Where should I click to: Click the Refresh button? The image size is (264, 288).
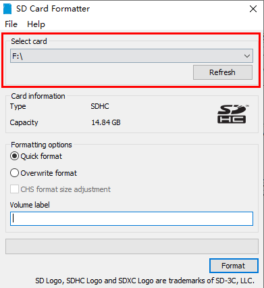coord(223,72)
